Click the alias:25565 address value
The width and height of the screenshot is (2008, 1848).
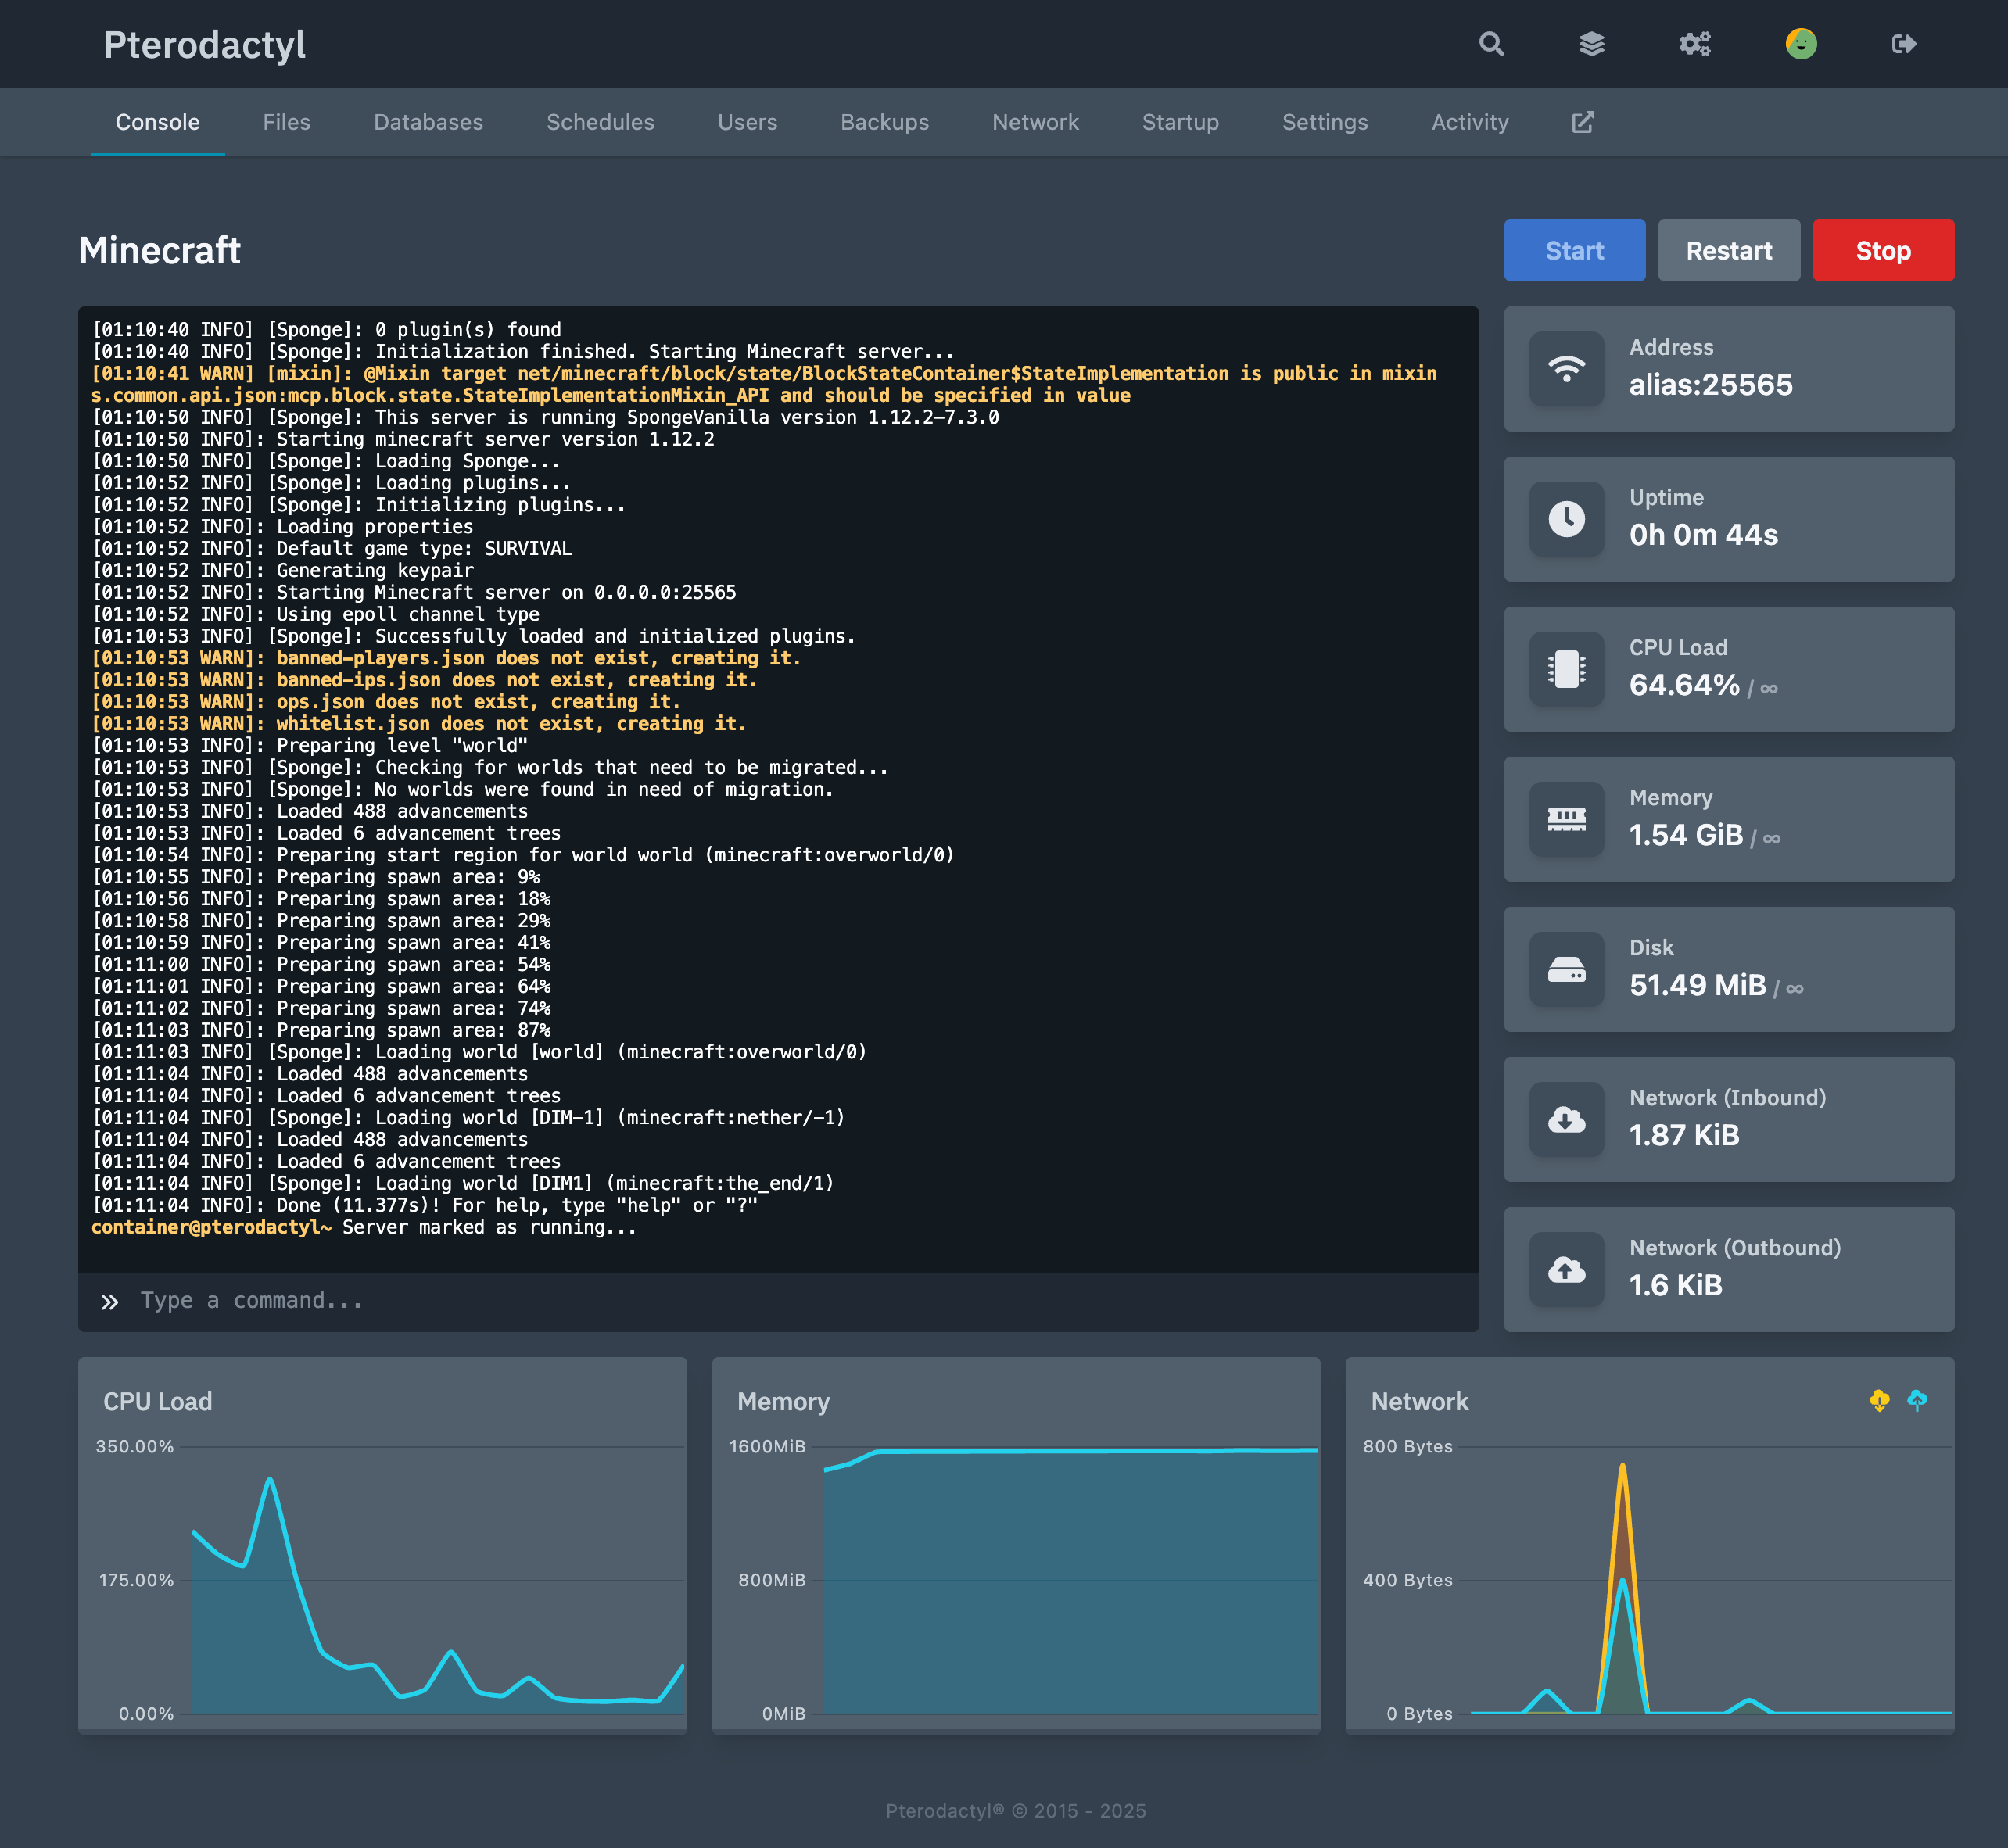1710,385
